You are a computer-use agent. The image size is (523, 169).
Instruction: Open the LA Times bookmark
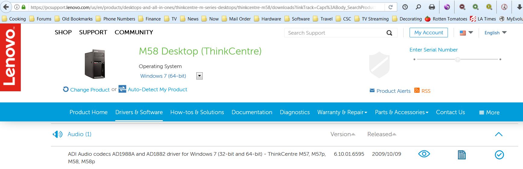(x=483, y=19)
